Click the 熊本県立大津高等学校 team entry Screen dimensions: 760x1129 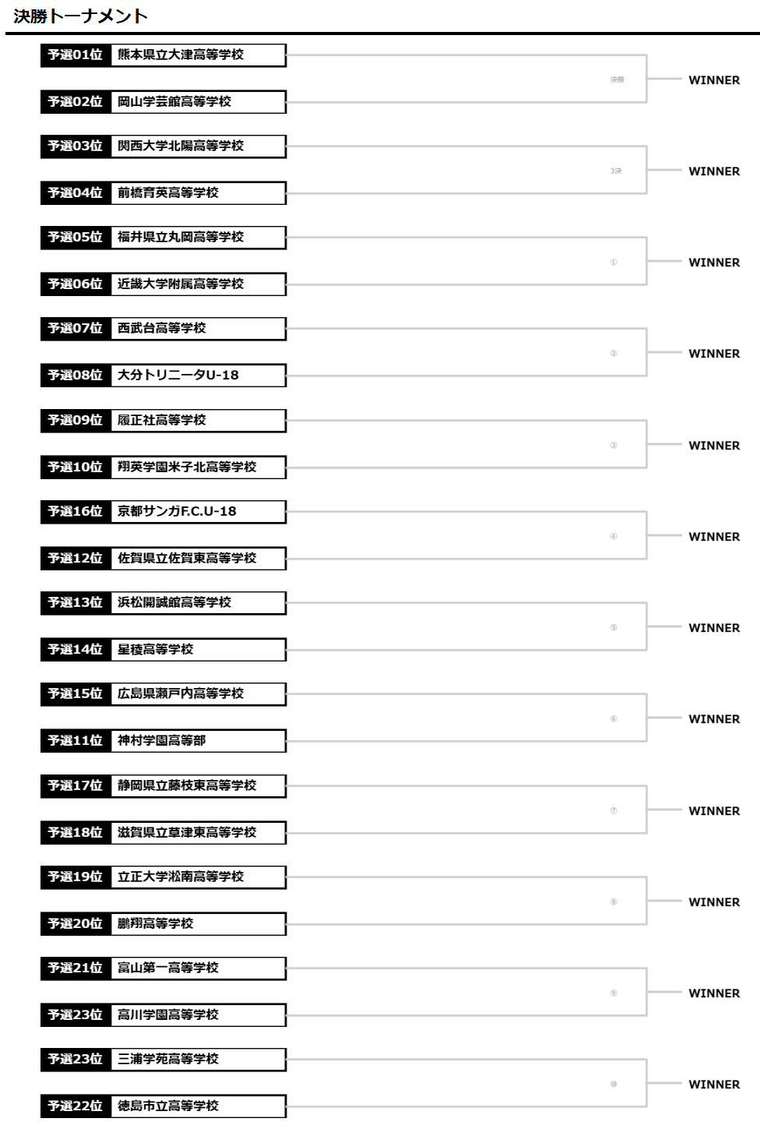point(198,55)
